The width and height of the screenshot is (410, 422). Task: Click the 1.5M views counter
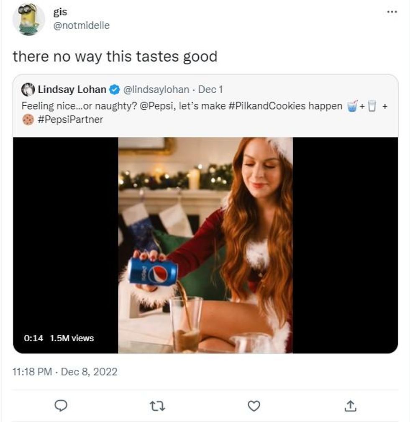[x=72, y=338]
